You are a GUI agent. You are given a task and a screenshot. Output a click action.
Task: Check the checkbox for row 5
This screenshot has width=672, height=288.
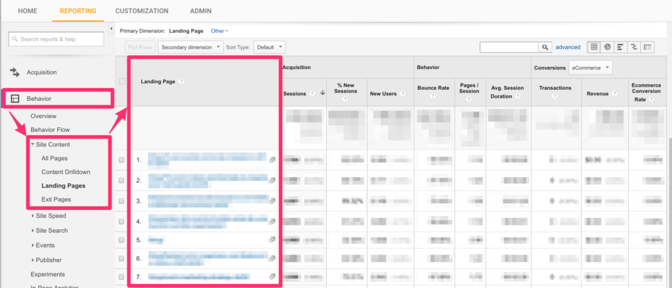121,240
